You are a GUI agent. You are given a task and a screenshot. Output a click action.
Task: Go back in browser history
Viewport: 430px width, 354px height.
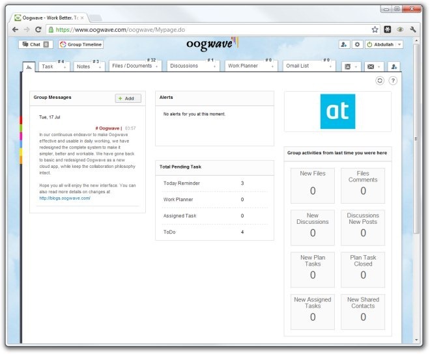[16, 29]
